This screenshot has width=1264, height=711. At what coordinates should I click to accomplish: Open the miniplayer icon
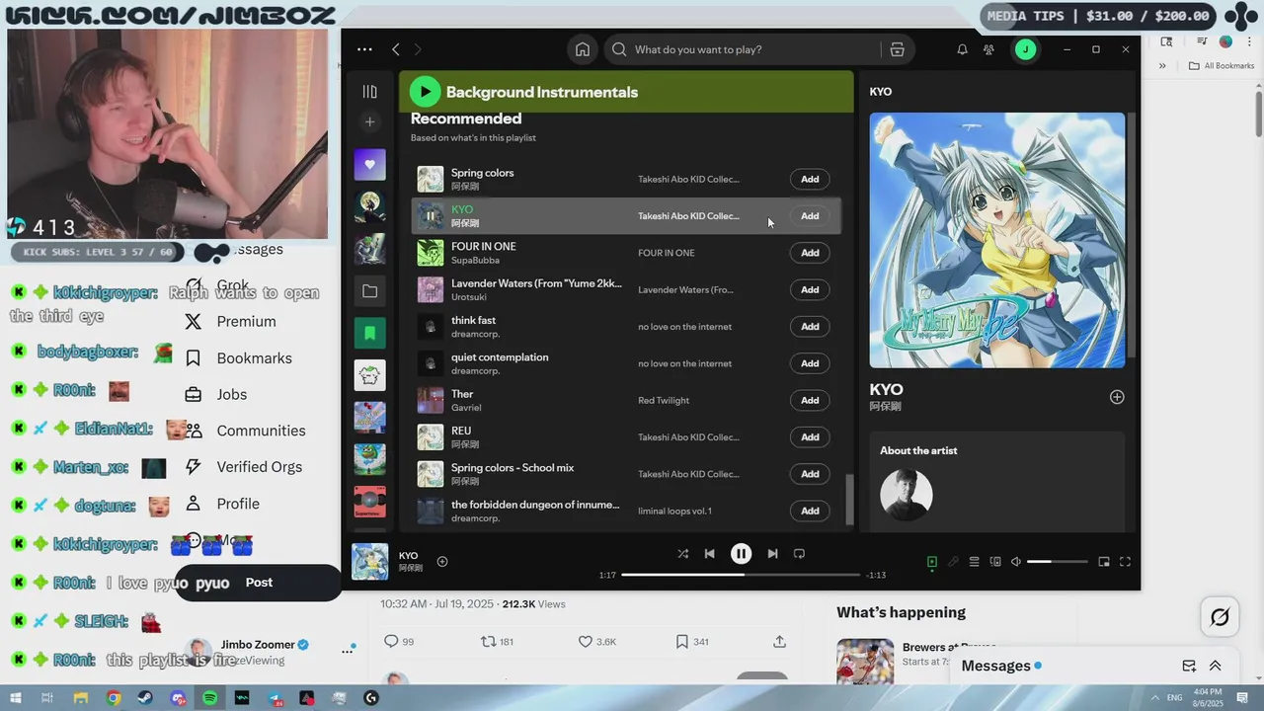click(1103, 562)
